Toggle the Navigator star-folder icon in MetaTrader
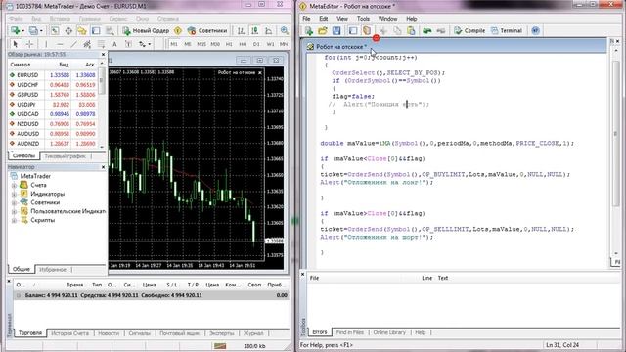The height and width of the screenshot is (352, 626). click(82, 30)
